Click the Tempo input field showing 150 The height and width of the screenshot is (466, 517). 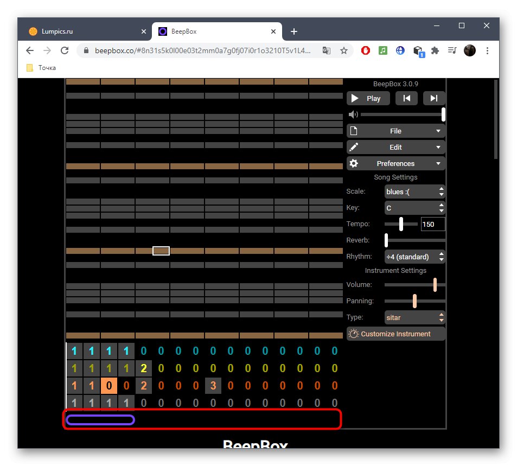432,224
